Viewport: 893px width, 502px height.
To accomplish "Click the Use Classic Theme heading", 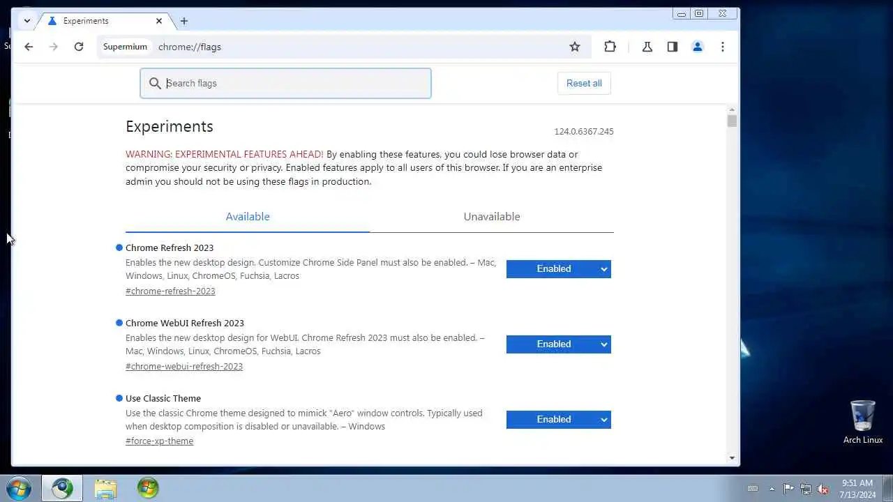I will tap(163, 398).
